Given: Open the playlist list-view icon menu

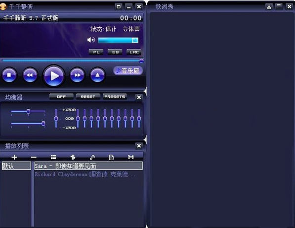Looking at the screenshot, I should 53,157.
